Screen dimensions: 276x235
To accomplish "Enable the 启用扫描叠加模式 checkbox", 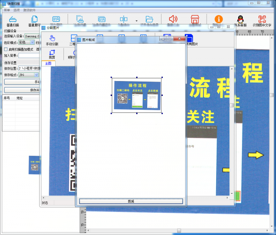I will [6, 49].
